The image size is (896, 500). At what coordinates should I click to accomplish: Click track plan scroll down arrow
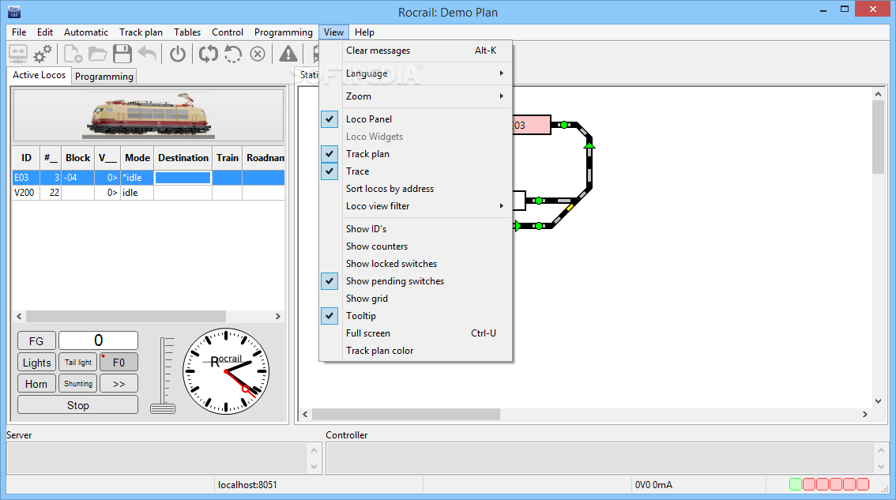[878, 401]
